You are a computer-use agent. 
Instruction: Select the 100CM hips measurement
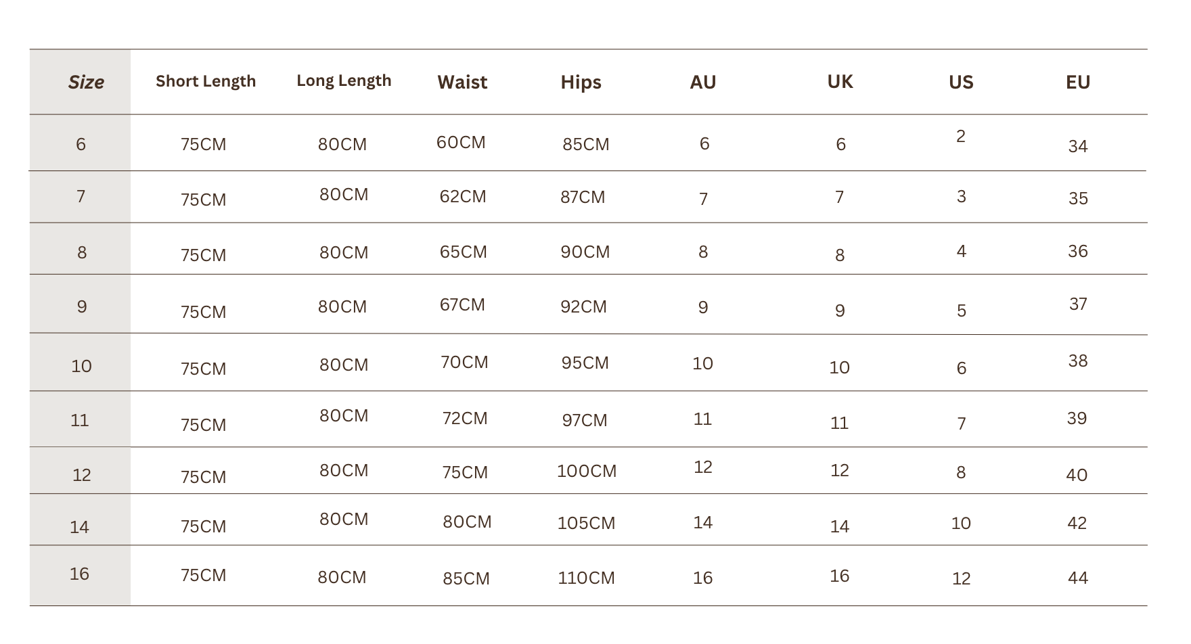point(587,471)
